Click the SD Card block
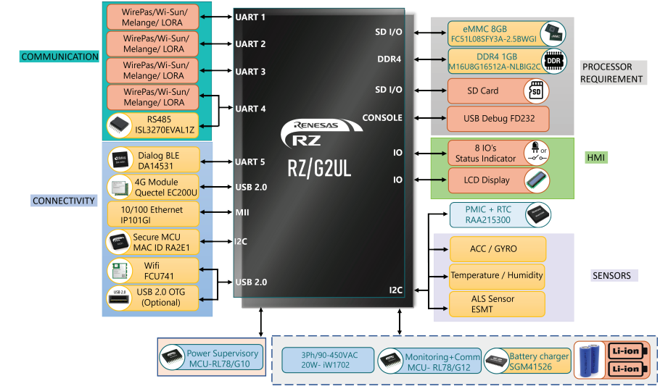The width and height of the screenshot is (668, 386). click(x=498, y=91)
